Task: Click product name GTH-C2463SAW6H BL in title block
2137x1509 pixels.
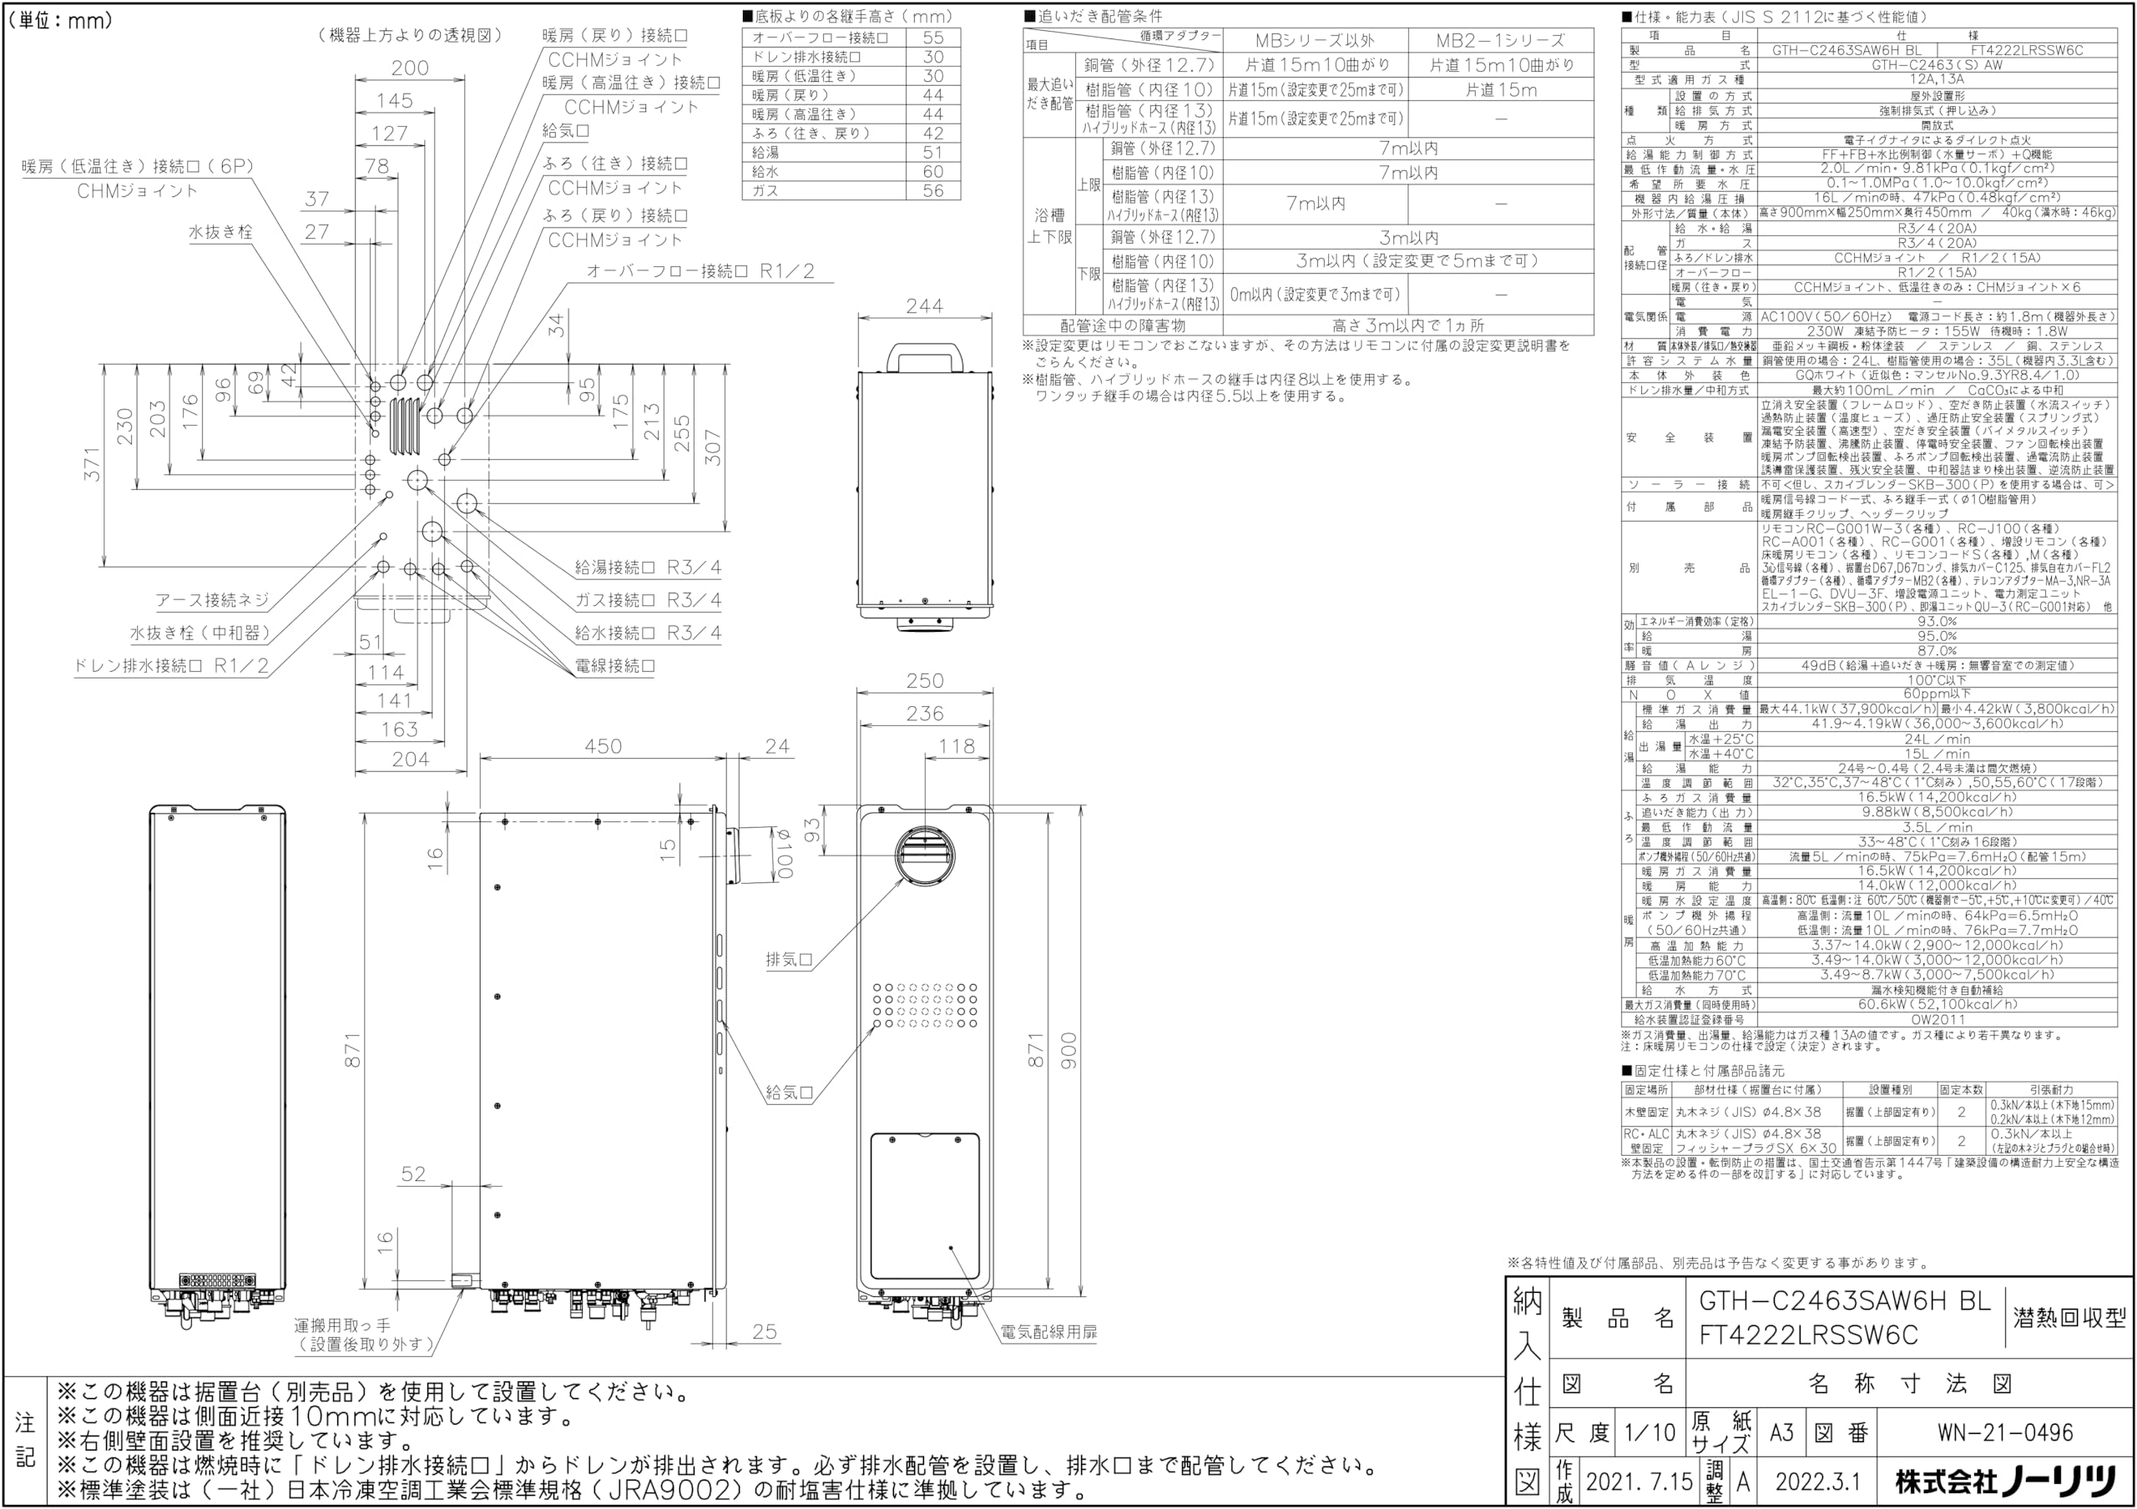Action: pyautogui.click(x=1844, y=1301)
